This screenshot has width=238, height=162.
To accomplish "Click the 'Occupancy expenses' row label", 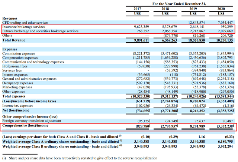I will tap(17, 83).
